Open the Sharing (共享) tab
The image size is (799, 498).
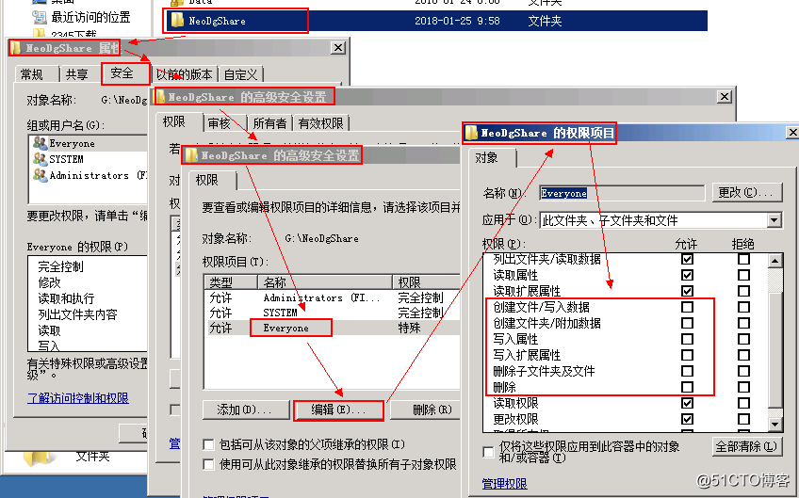point(77,74)
